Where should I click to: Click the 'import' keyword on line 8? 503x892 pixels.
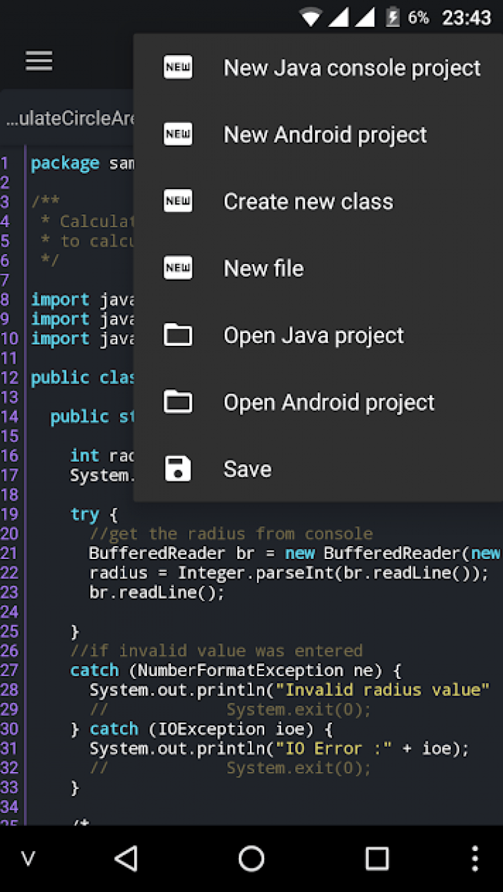(60, 300)
